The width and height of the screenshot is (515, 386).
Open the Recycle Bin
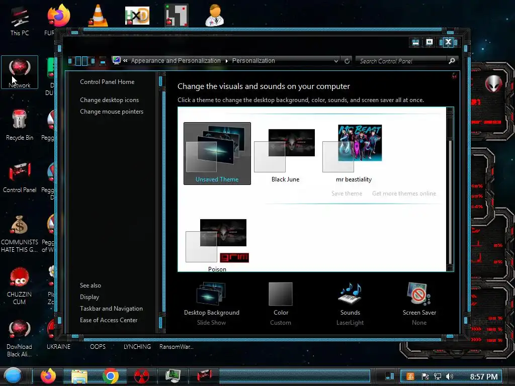[x=20, y=125]
